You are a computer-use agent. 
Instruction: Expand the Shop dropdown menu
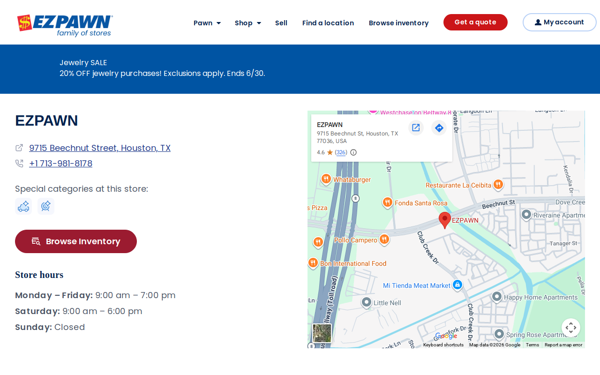tap(248, 23)
